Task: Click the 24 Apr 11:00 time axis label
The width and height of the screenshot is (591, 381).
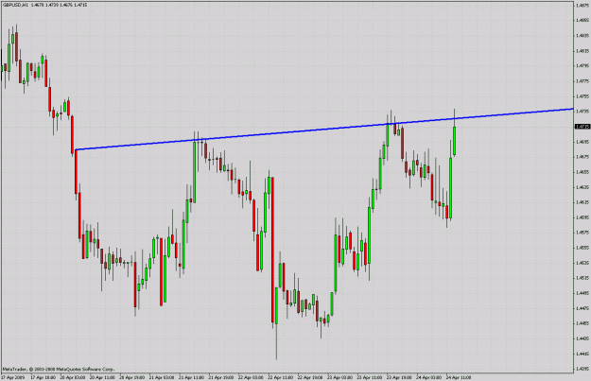Action: (x=459, y=377)
